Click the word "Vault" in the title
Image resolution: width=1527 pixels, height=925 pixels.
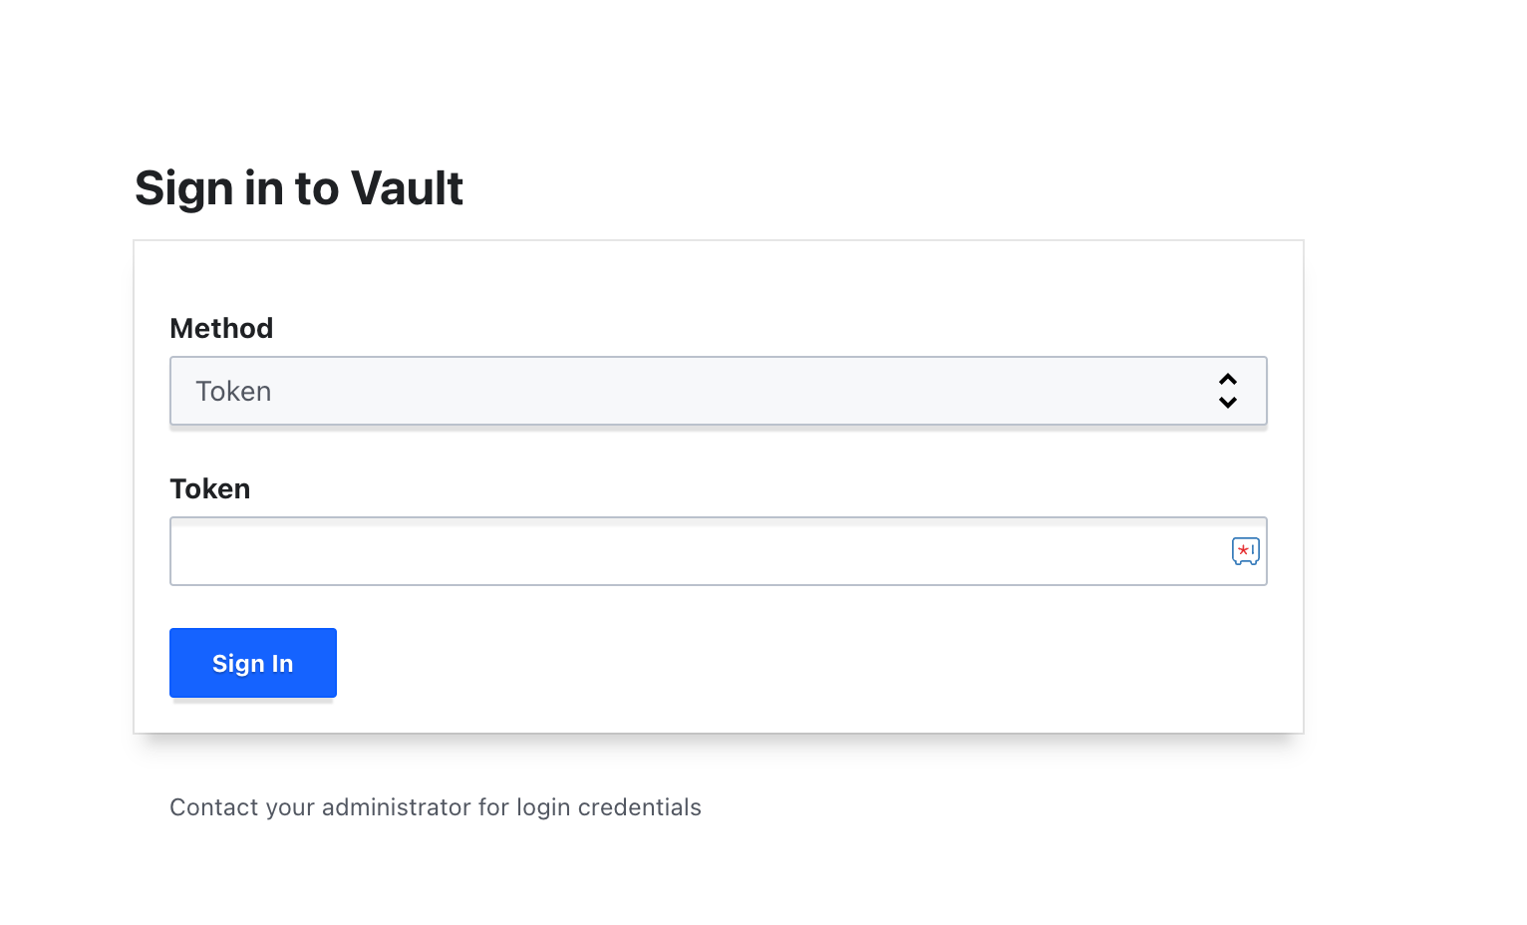[x=407, y=188]
